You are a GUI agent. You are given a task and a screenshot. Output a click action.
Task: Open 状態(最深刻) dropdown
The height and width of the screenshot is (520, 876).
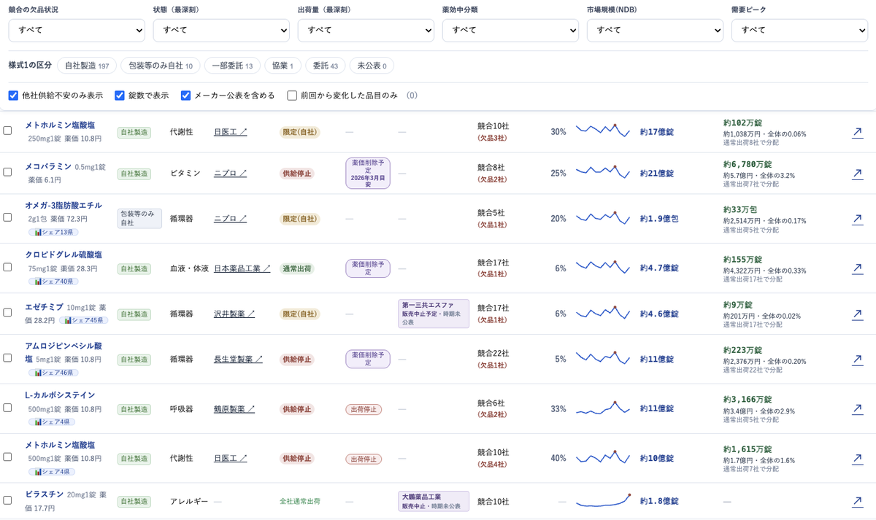pyautogui.click(x=221, y=31)
